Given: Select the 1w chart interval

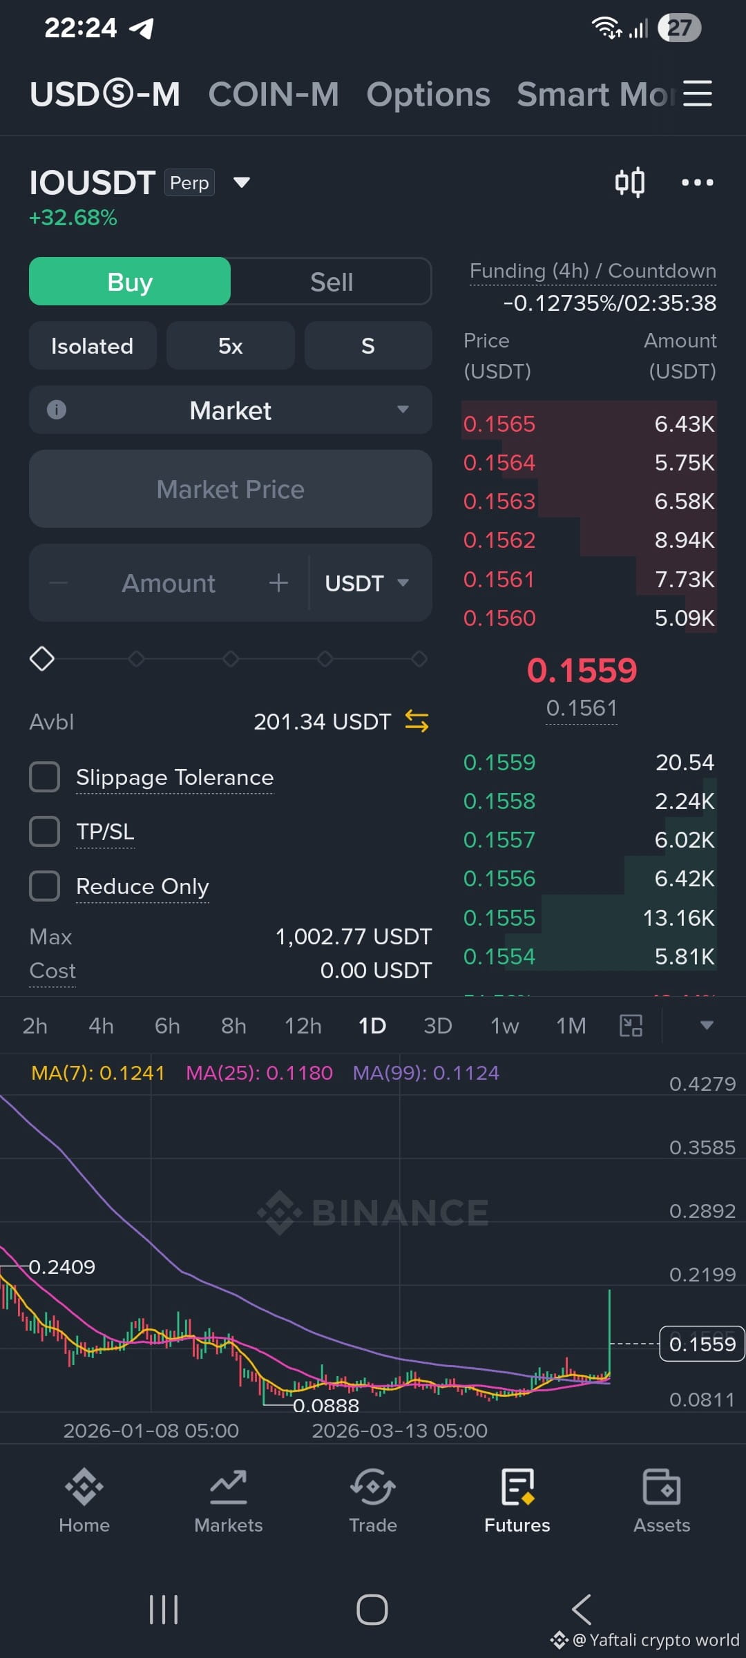Looking at the screenshot, I should 505,1025.
